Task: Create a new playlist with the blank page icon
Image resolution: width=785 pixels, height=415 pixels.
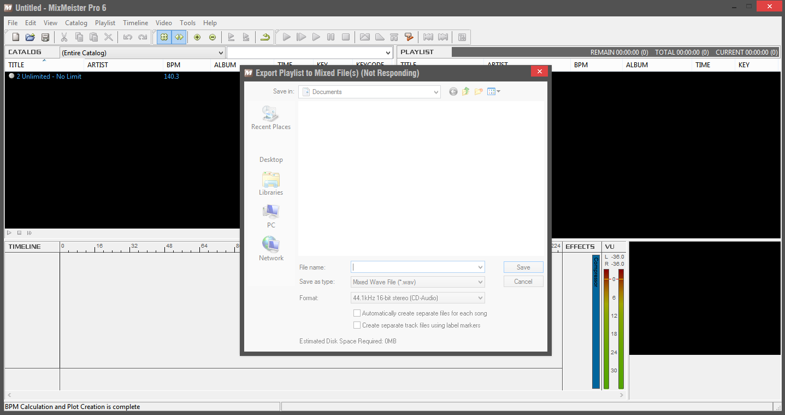Action: coord(16,37)
